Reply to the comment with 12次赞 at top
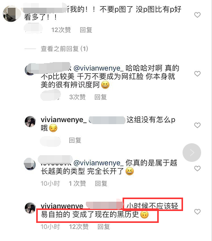The image size is (212, 241). (x=86, y=30)
